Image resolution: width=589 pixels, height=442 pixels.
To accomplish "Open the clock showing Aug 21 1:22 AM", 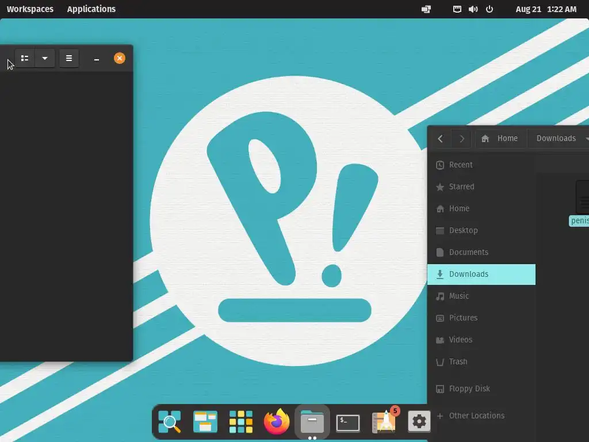I will click(546, 9).
